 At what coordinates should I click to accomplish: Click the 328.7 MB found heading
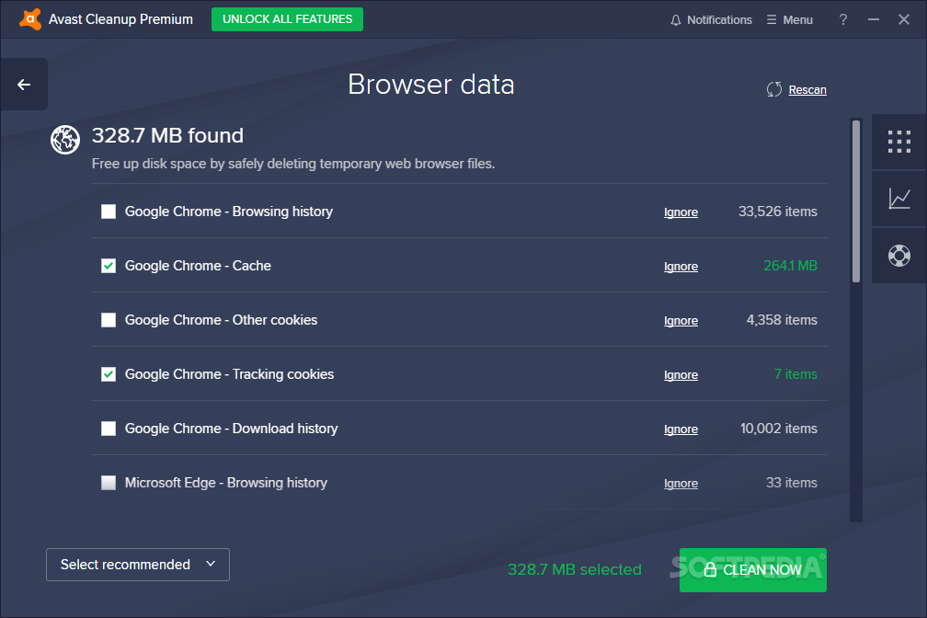point(167,135)
